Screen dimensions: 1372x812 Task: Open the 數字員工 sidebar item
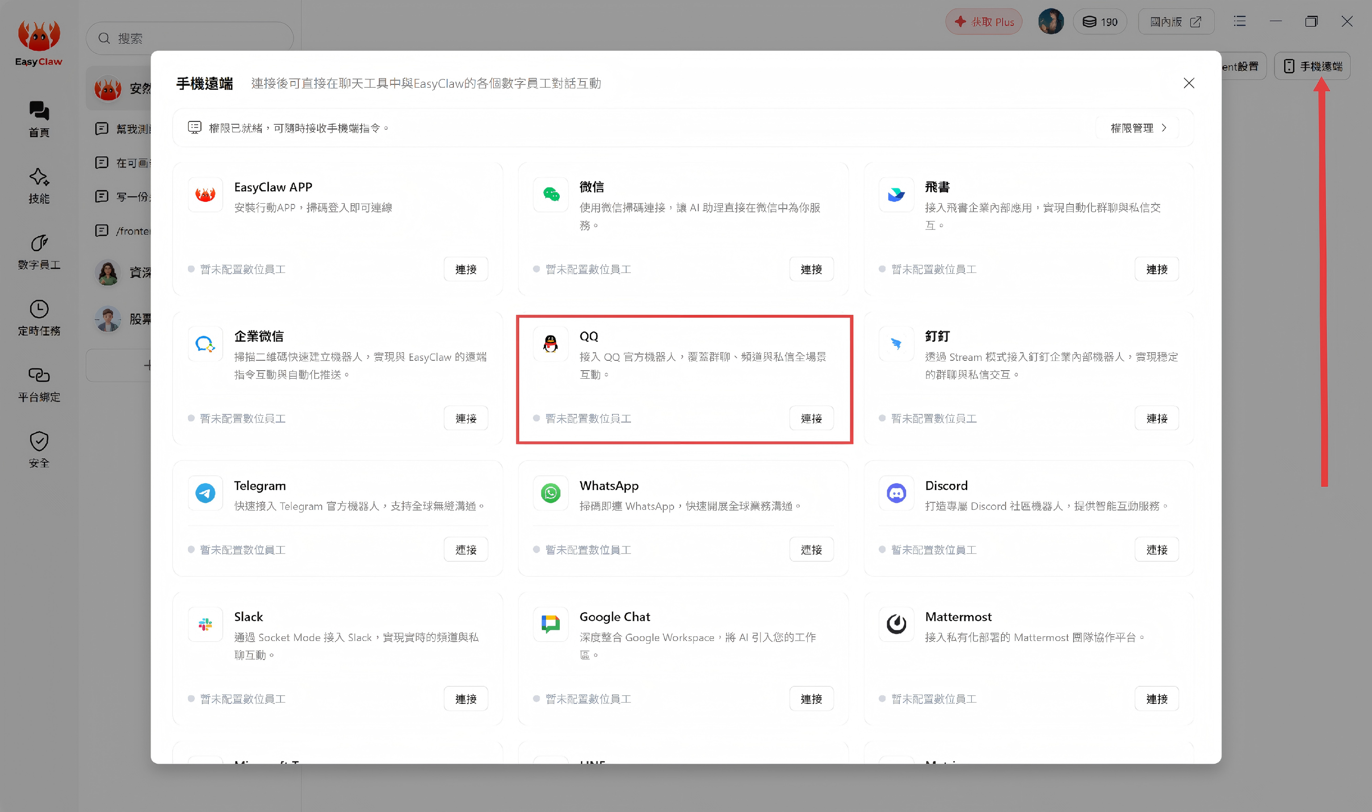[39, 252]
